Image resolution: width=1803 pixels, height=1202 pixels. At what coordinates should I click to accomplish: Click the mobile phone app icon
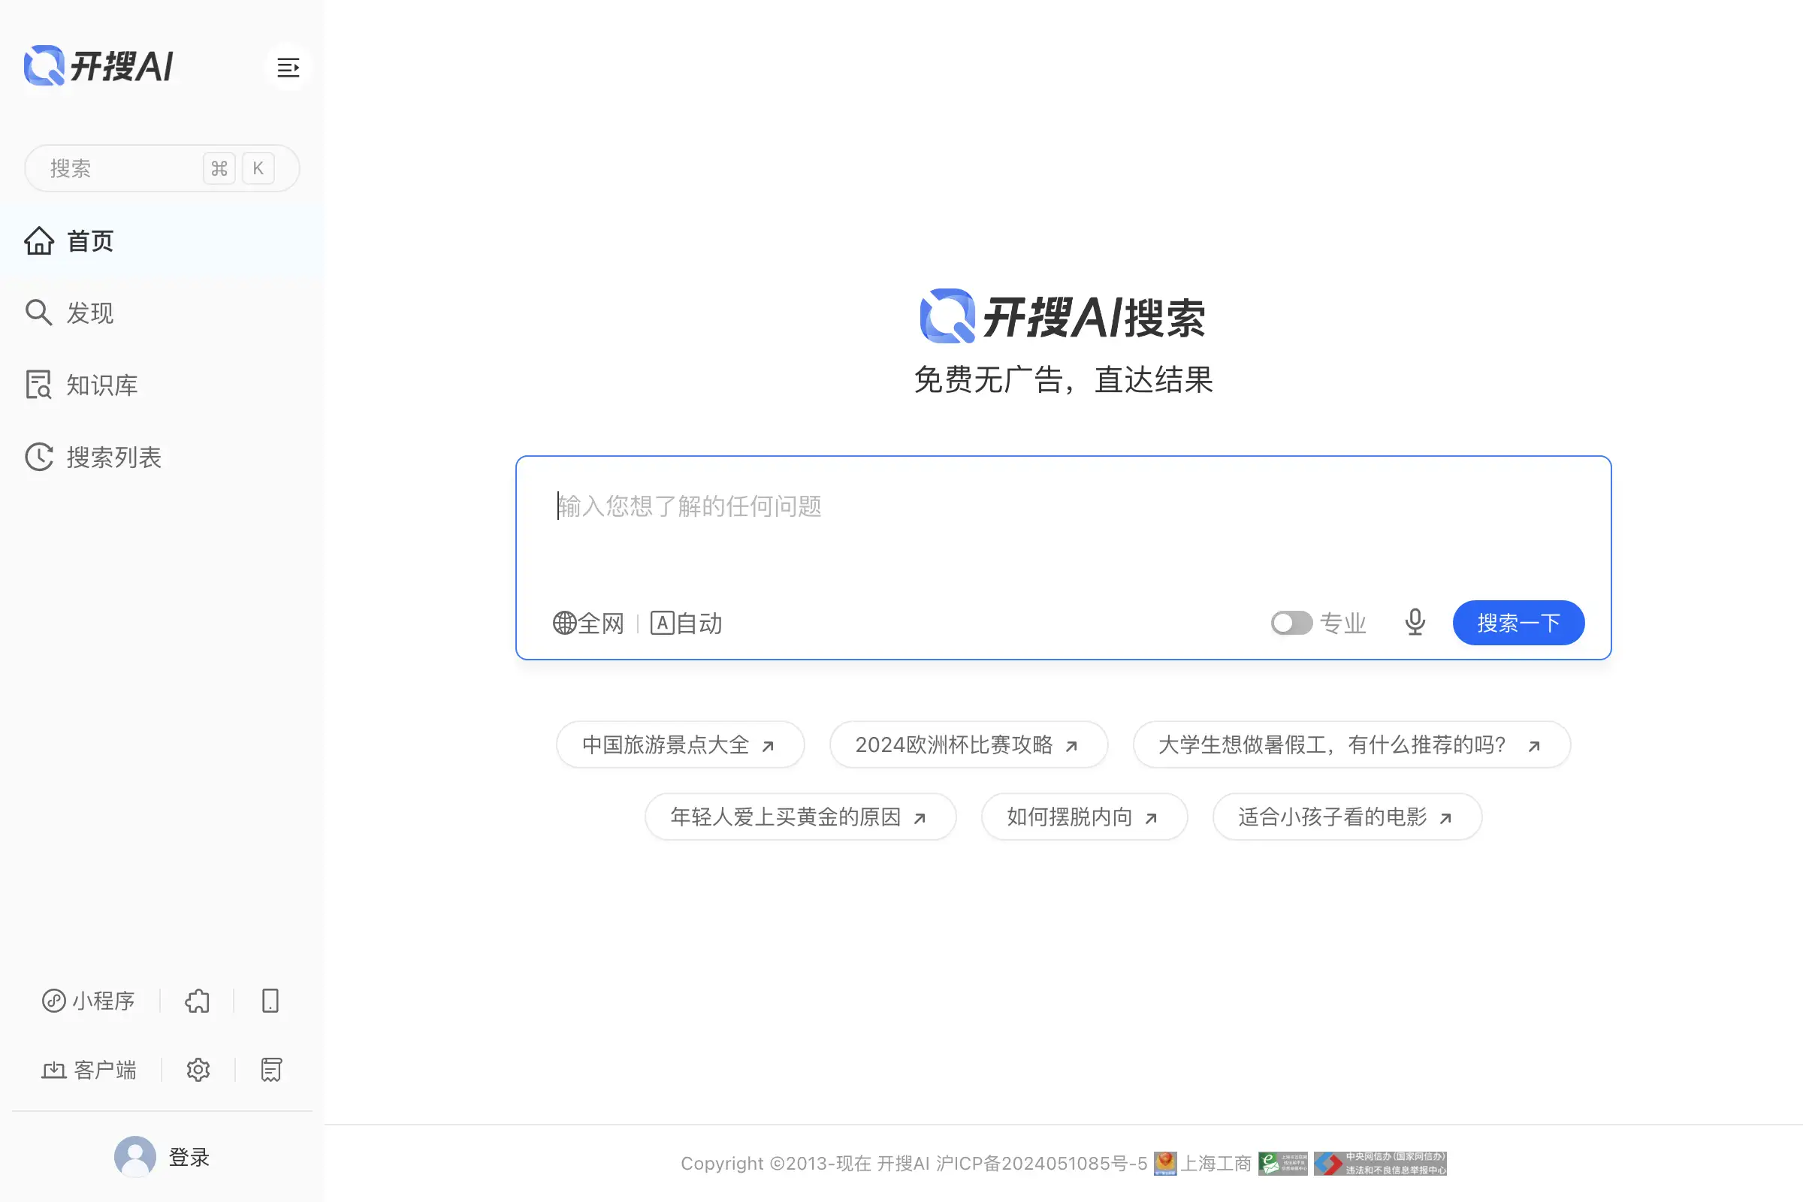(270, 1001)
